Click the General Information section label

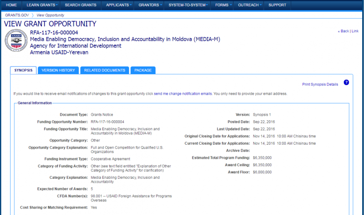35,103
